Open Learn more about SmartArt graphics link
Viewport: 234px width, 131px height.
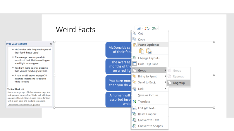point(24,105)
